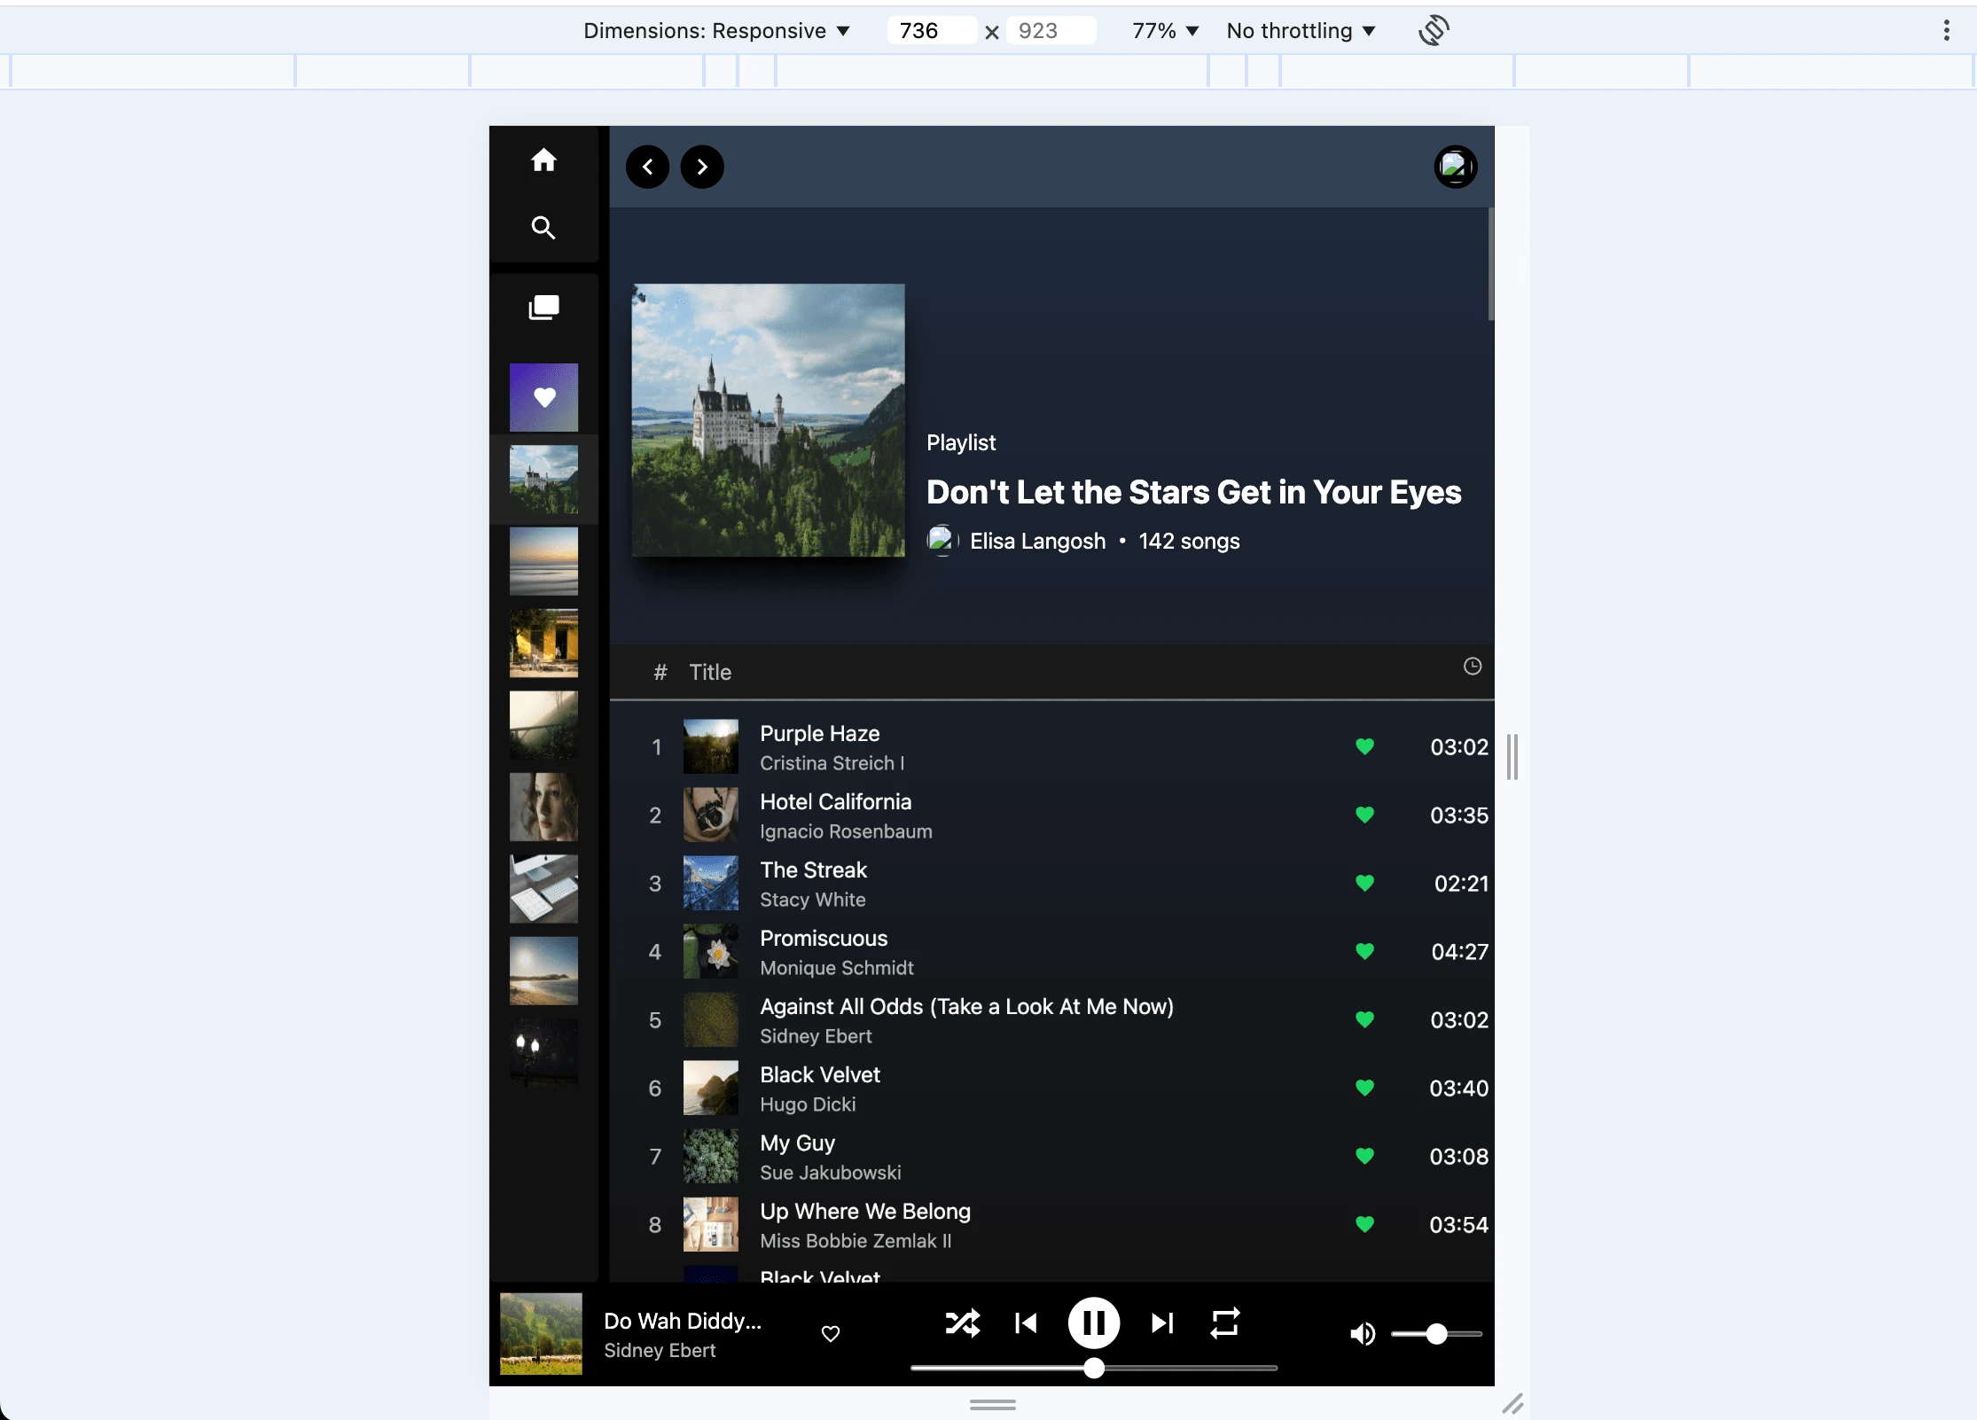Toggle repeat mode
Screen dimensions: 1977x1420
pos(1224,1323)
